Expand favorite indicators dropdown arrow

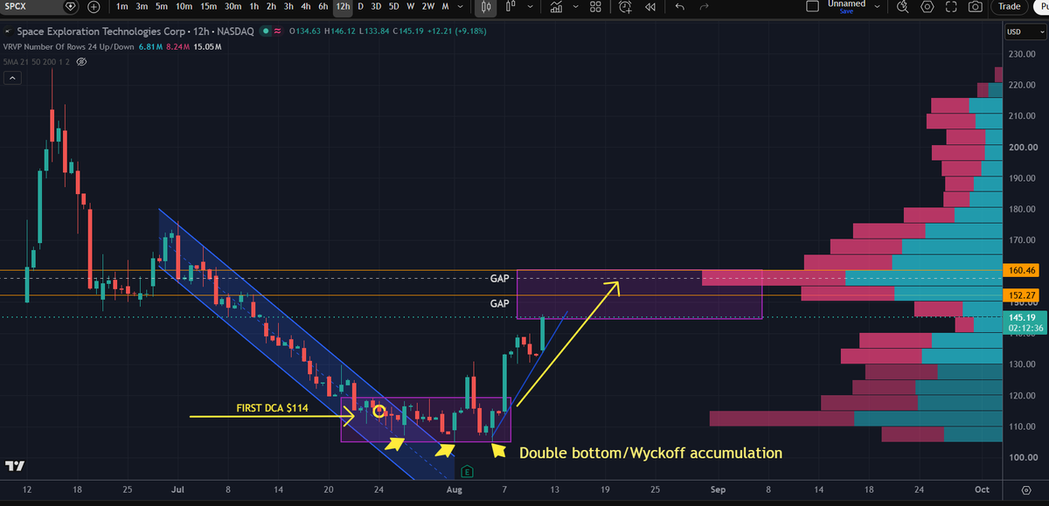576,6
